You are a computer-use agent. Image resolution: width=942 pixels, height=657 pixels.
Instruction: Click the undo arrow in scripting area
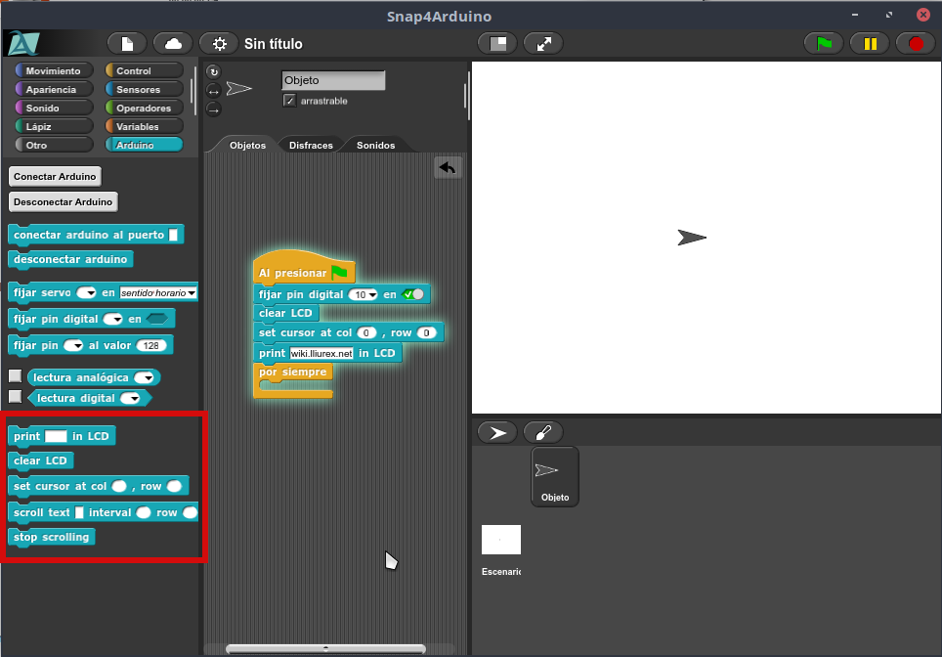pyautogui.click(x=448, y=168)
